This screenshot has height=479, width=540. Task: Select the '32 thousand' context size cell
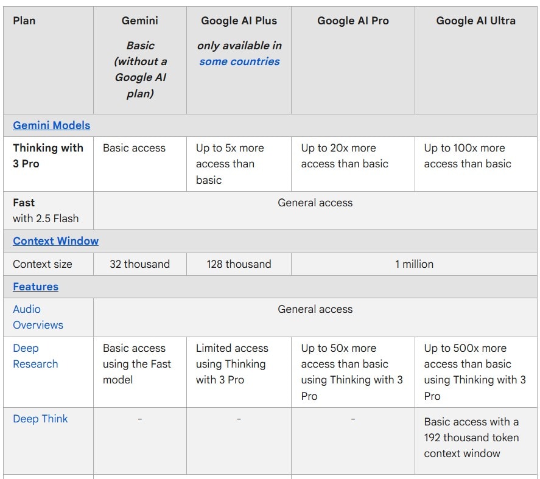click(x=139, y=264)
